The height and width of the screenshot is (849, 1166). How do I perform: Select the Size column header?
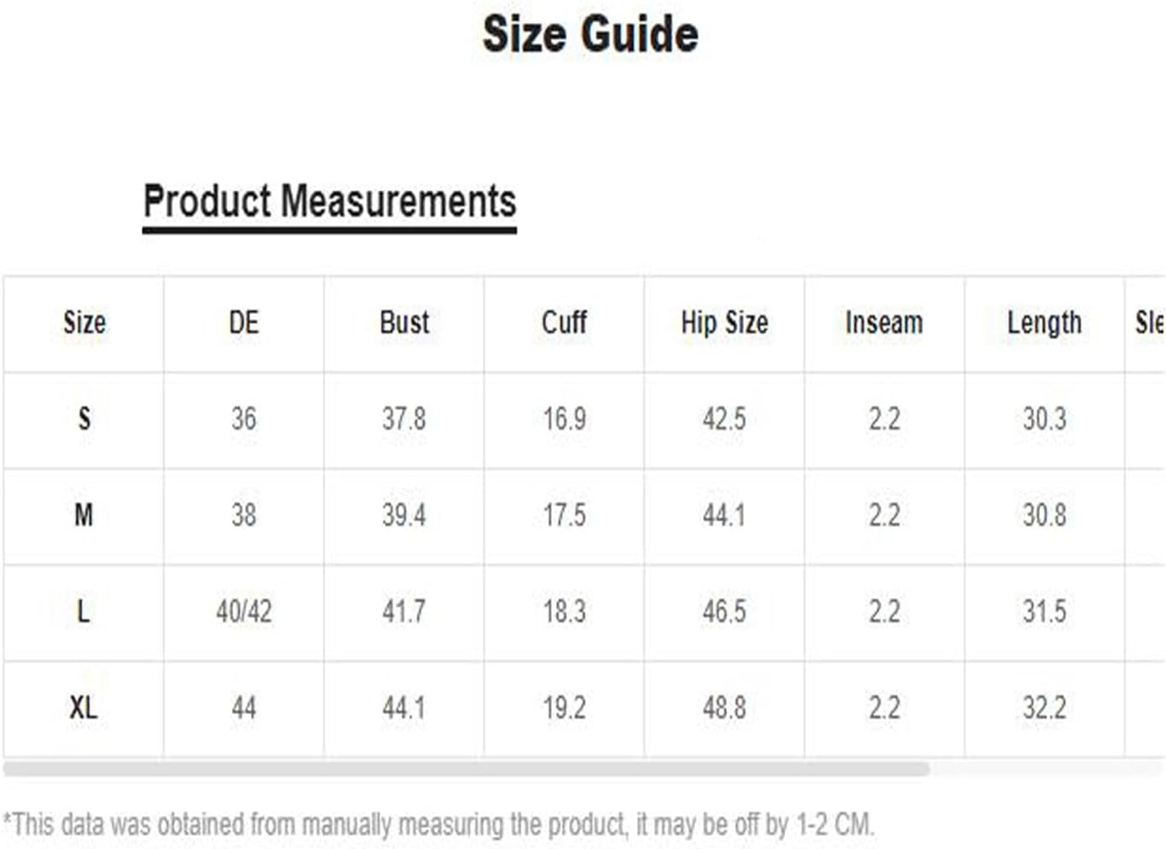click(84, 323)
